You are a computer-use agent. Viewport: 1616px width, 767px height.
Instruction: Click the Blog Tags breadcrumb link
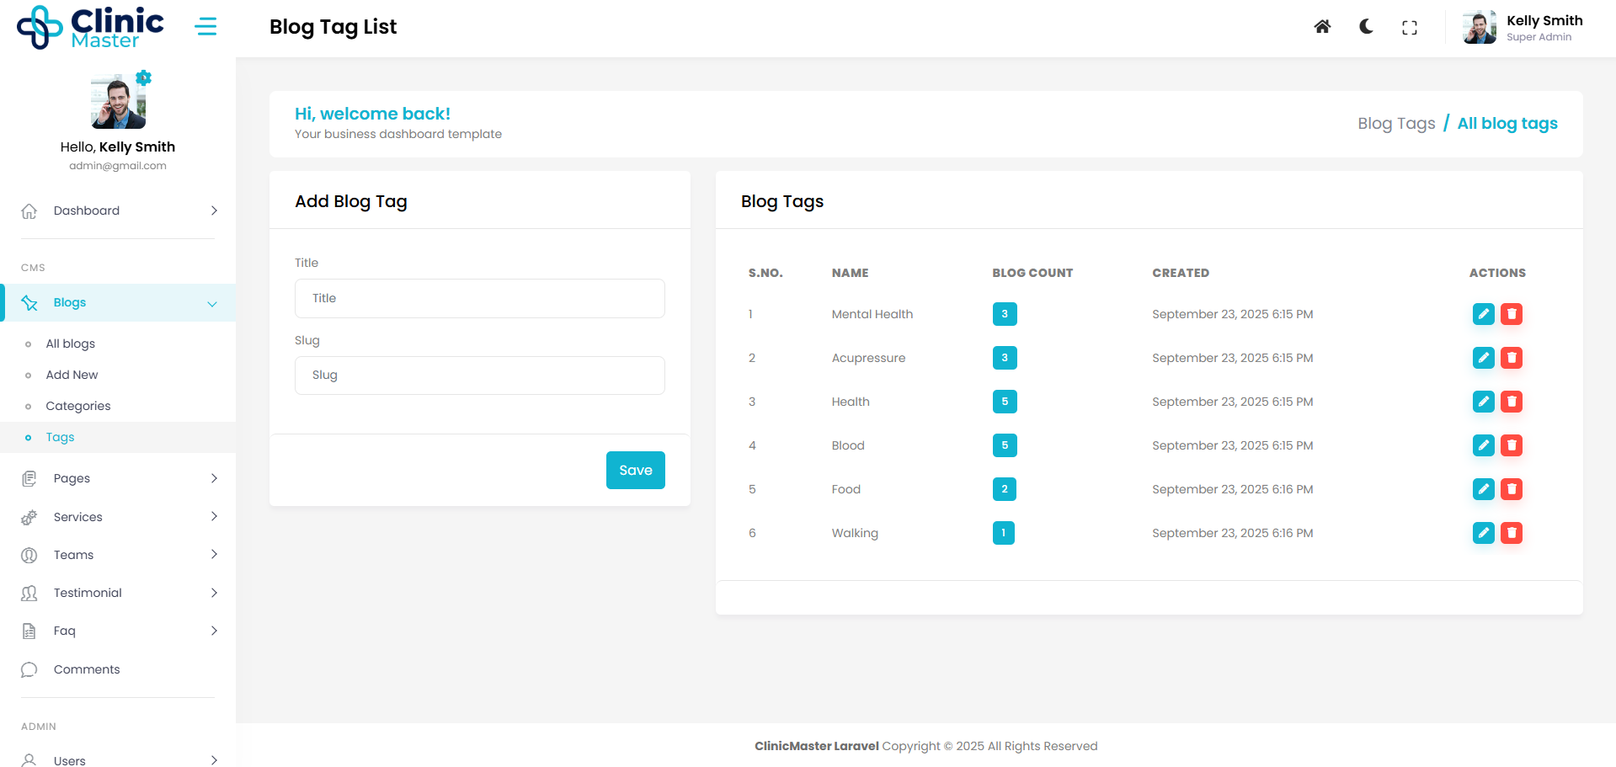point(1395,124)
